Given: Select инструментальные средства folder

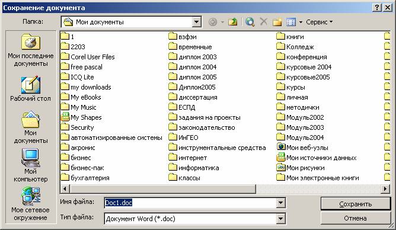Looking at the screenshot, I should (218, 148).
